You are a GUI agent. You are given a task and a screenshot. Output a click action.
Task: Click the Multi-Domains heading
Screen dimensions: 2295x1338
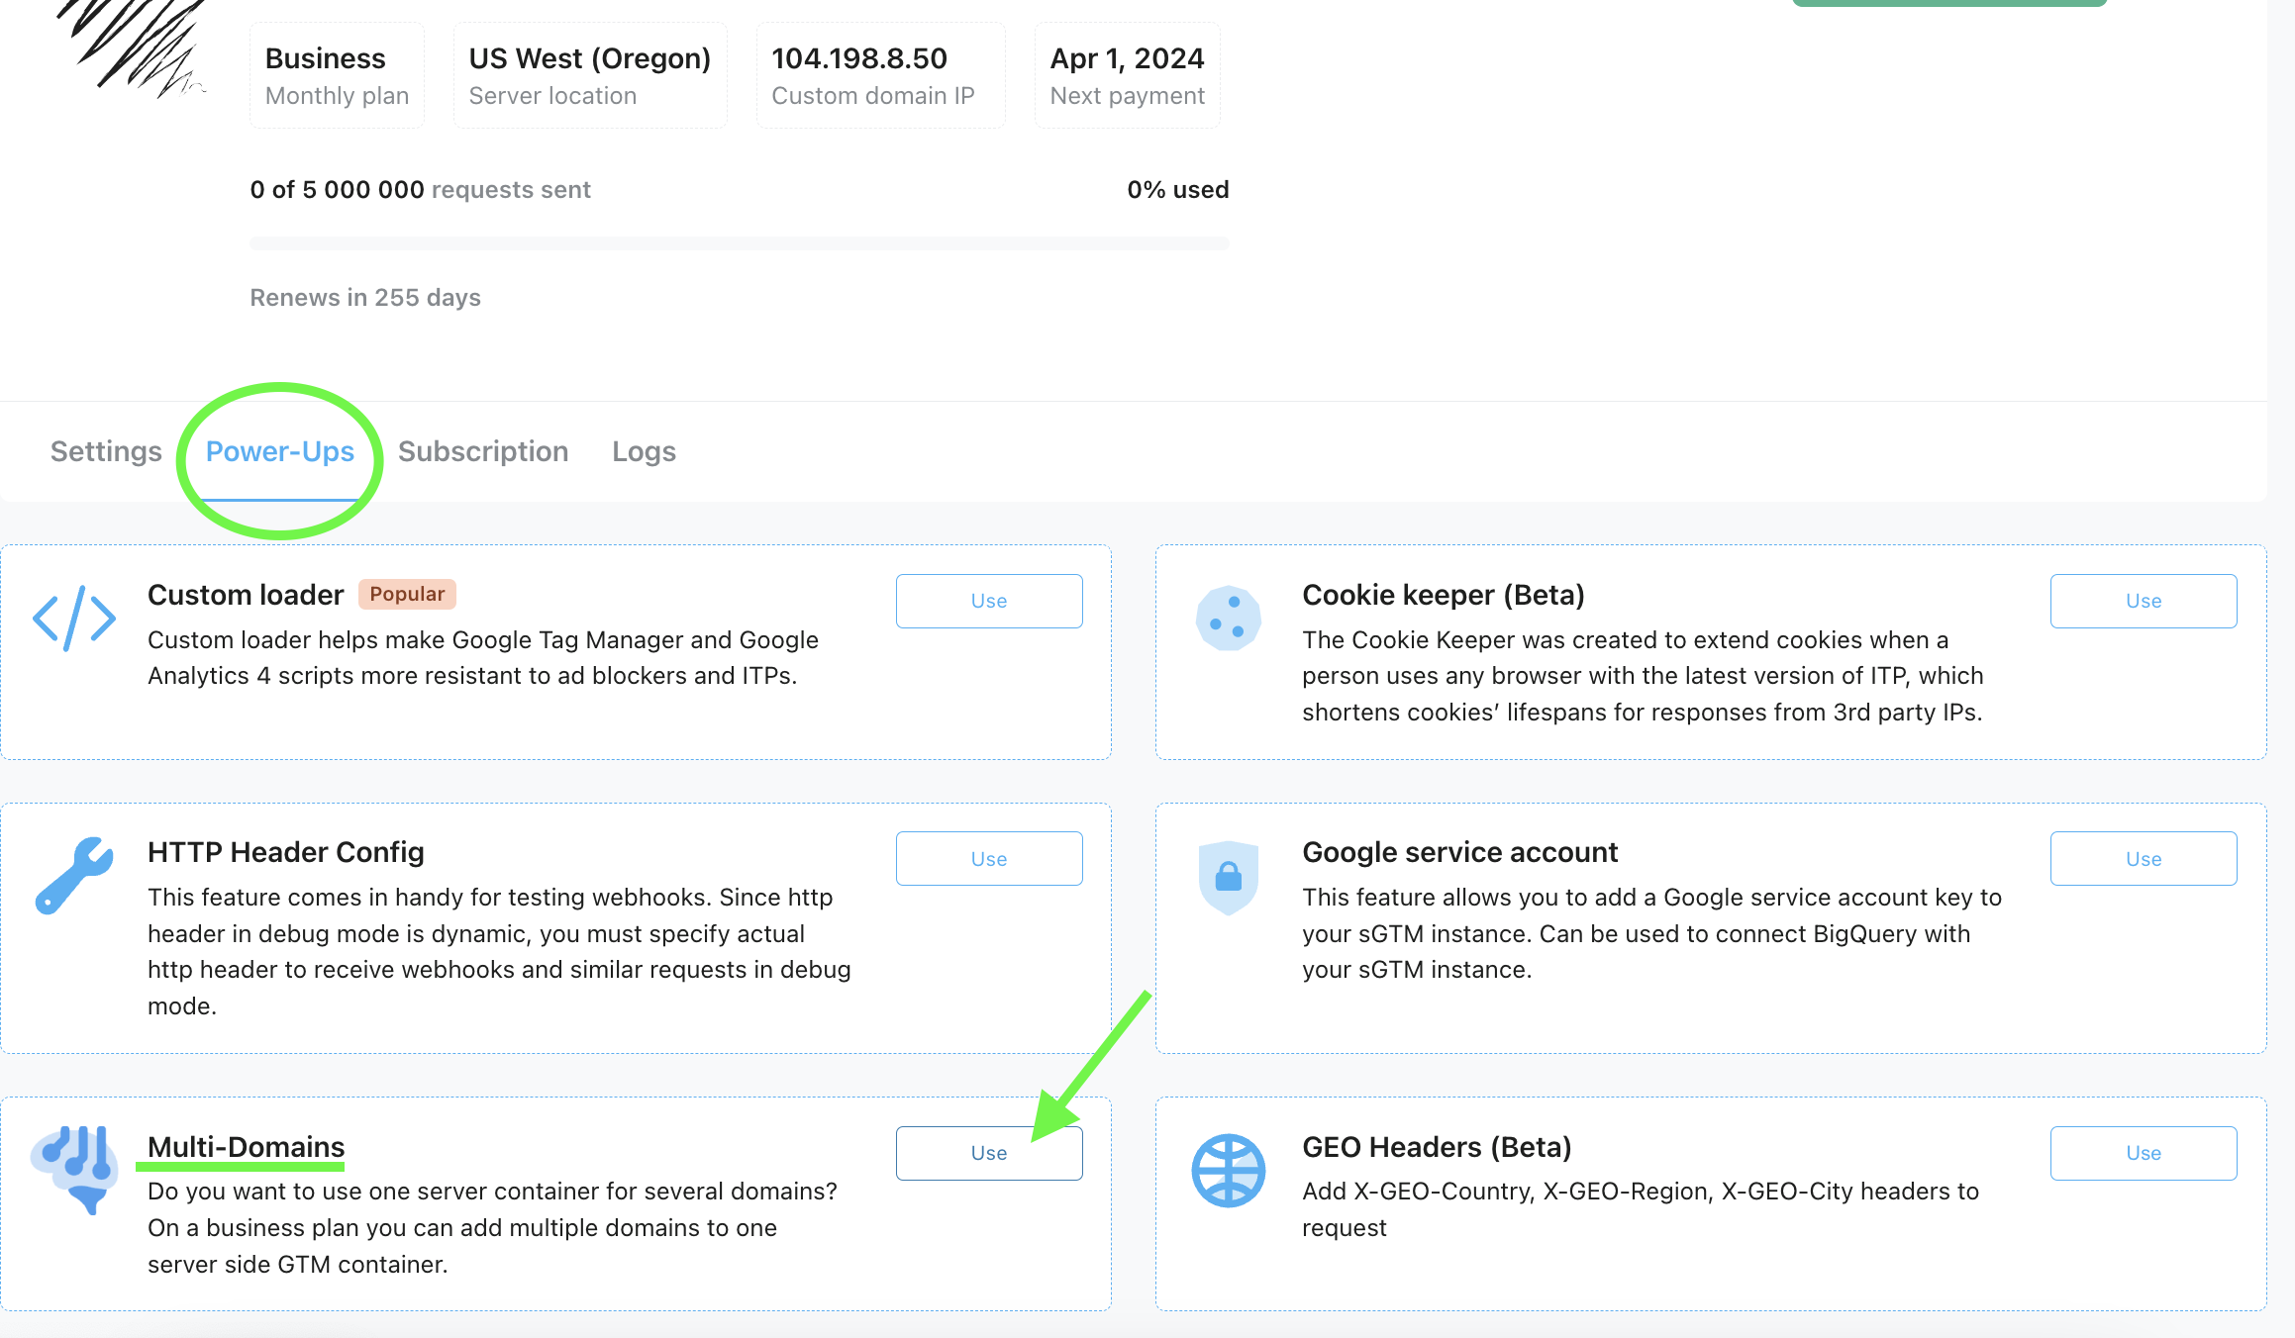(246, 1146)
